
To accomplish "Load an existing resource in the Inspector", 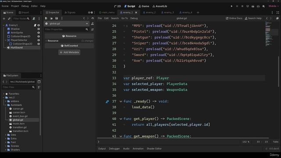I will coord(51,18).
